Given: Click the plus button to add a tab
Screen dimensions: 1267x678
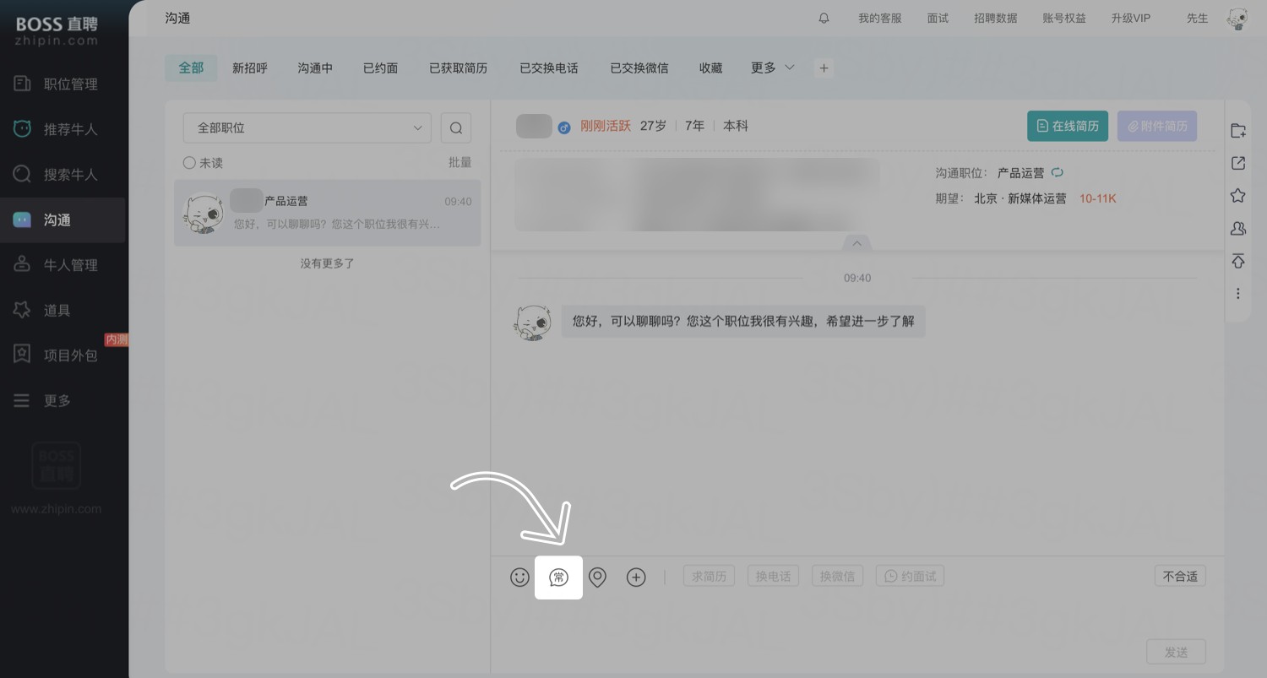Looking at the screenshot, I should pyautogui.click(x=824, y=68).
